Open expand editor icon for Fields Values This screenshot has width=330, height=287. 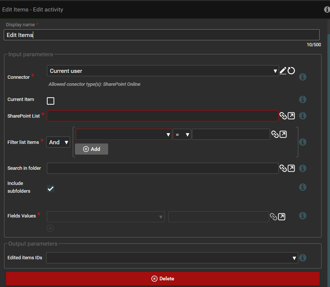point(282,217)
